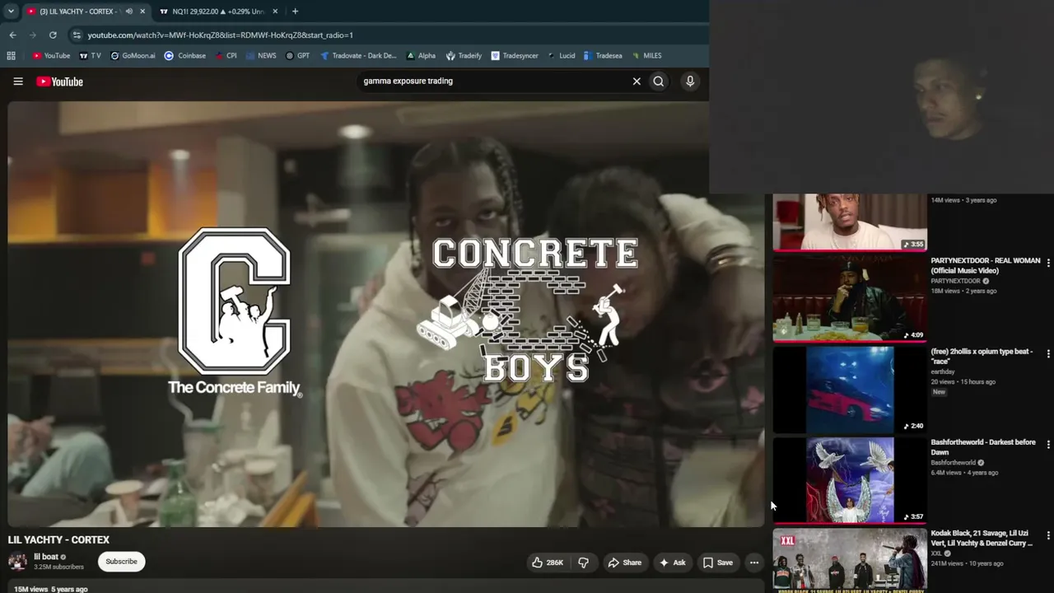Open the Coinbase bookmark
The image size is (1054, 593).
tap(185, 56)
